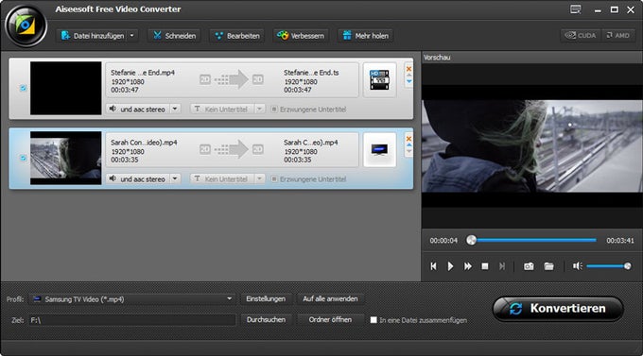Click the Mehr holen gift button
Viewport: 643px width, 356px height.
[365, 36]
